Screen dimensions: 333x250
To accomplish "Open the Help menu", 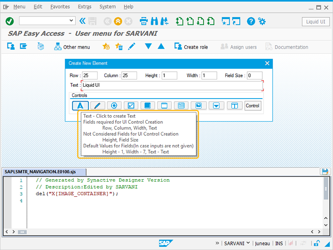I will pyautogui.click(x=128, y=7).
